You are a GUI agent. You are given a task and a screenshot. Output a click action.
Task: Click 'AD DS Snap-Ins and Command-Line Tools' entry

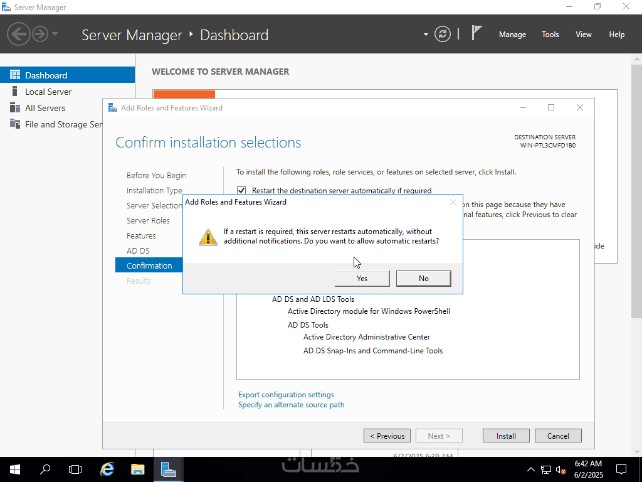pos(373,351)
